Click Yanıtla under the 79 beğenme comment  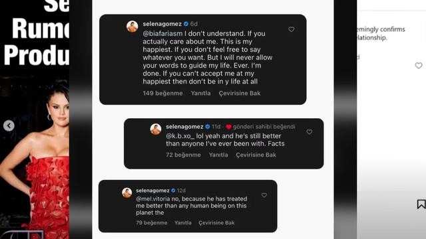[183, 223]
